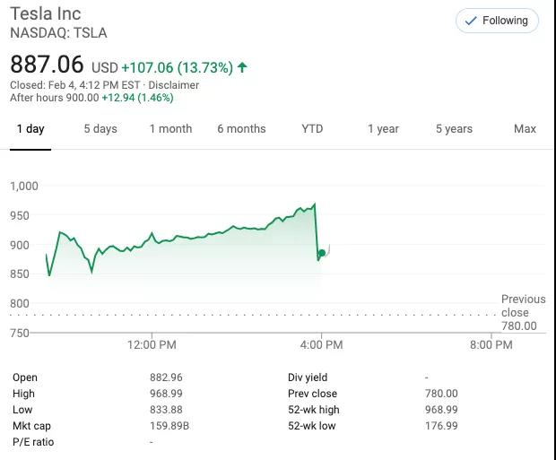556x460 pixels.
Task: Click the Previous close 780.00 label
Action: (x=522, y=312)
